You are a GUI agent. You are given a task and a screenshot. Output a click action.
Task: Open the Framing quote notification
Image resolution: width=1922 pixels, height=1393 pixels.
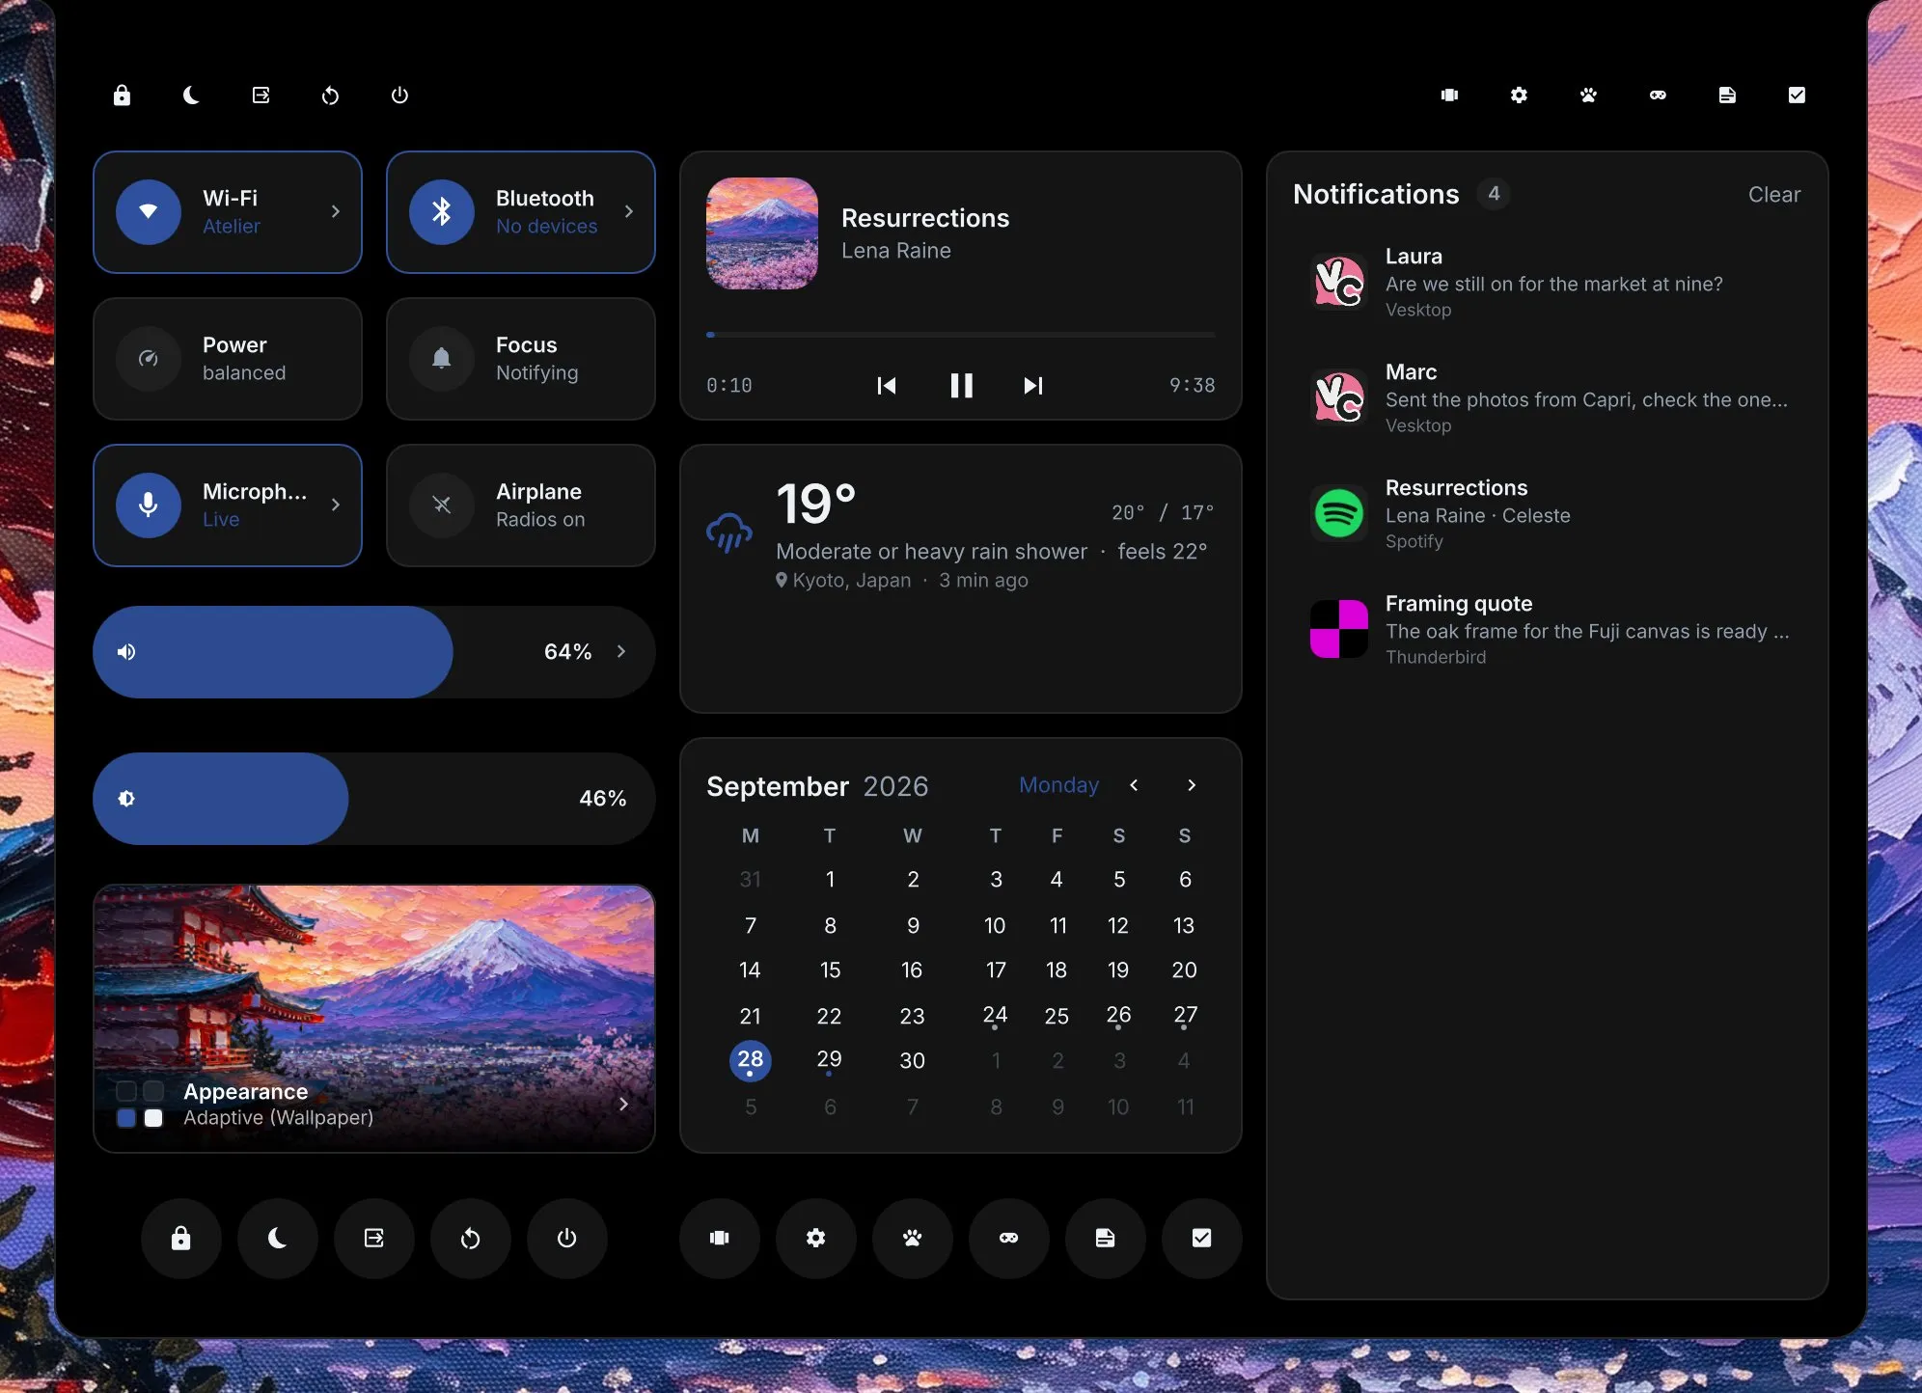click(1548, 629)
